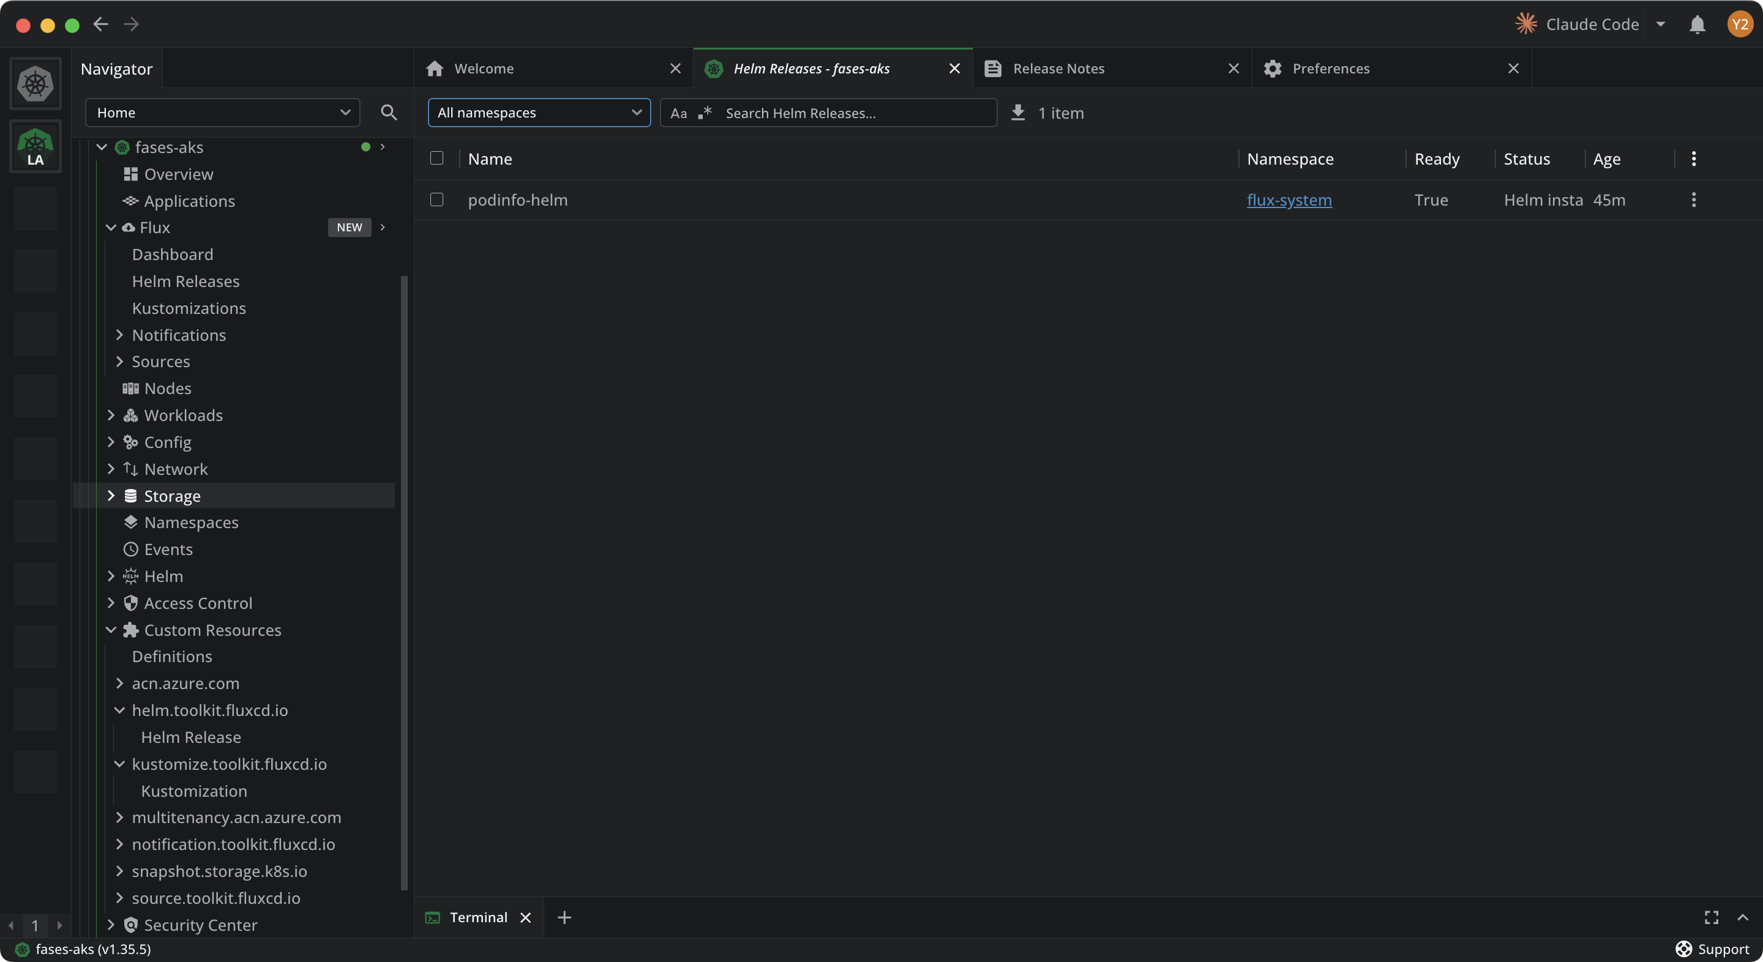Click the Custom Resources puzzle icon
This screenshot has width=1763, height=962.
tap(130, 630)
